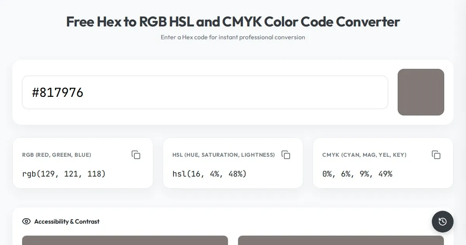Select the hsl(16, 4%, 48%) value text
Image resolution: width=466 pixels, height=245 pixels.
point(209,174)
